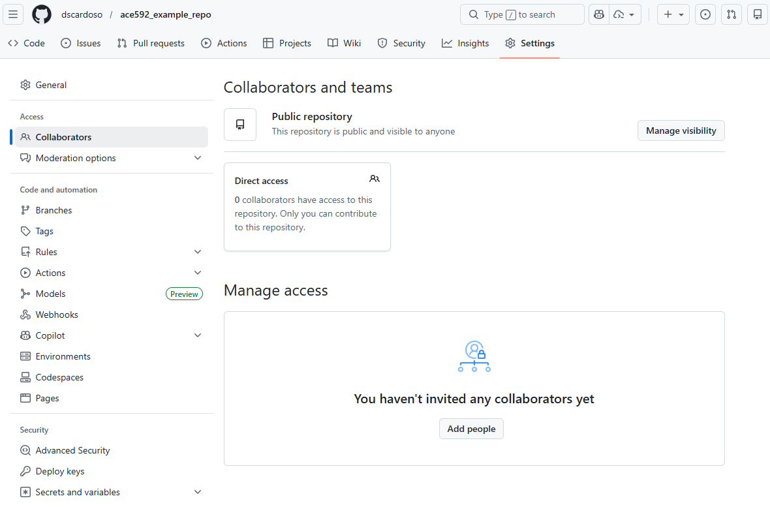Open the Security tab

coord(401,43)
